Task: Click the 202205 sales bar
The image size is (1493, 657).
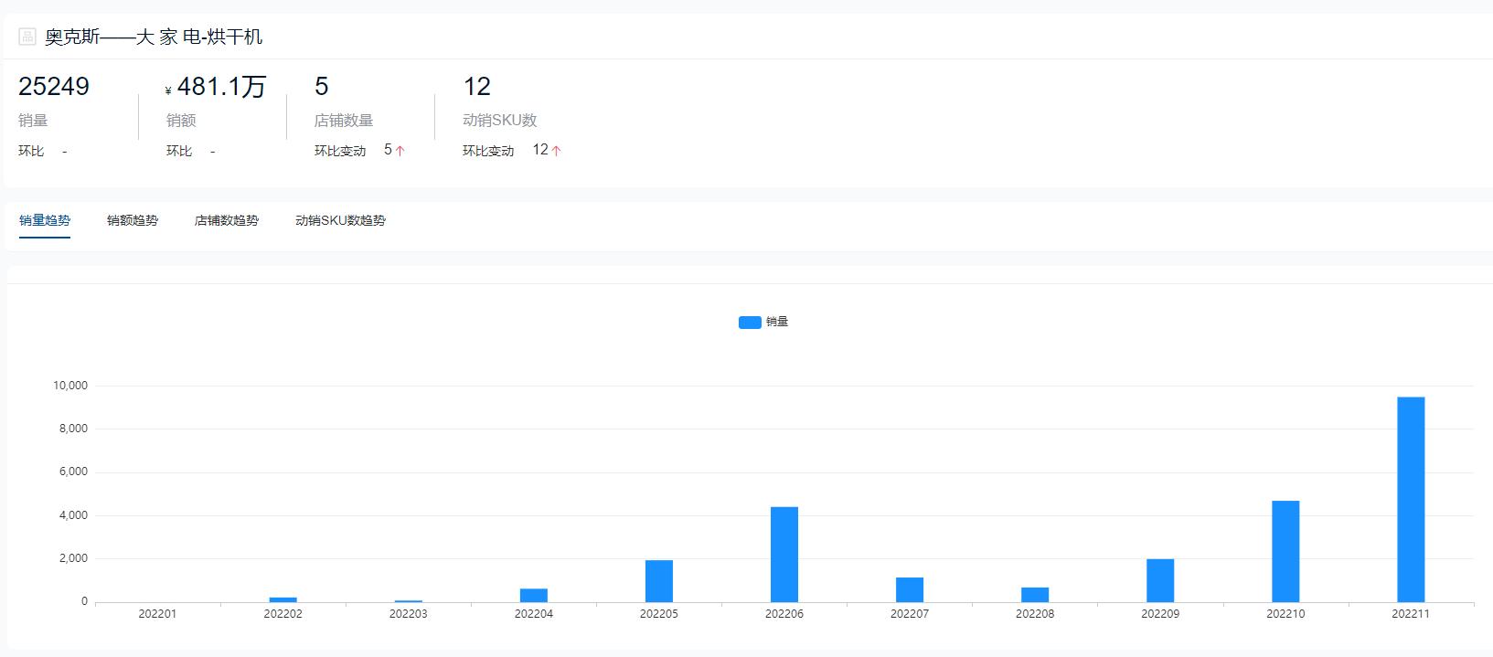Action: [659, 581]
